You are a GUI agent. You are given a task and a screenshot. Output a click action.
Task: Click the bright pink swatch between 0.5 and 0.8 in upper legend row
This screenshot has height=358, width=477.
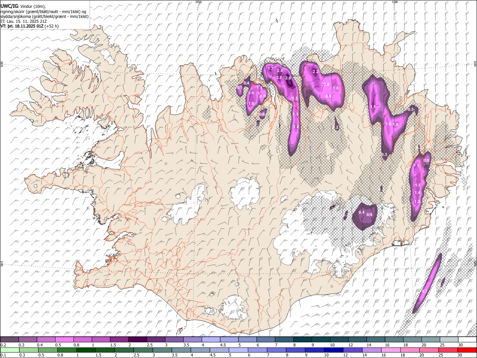pos(64,339)
